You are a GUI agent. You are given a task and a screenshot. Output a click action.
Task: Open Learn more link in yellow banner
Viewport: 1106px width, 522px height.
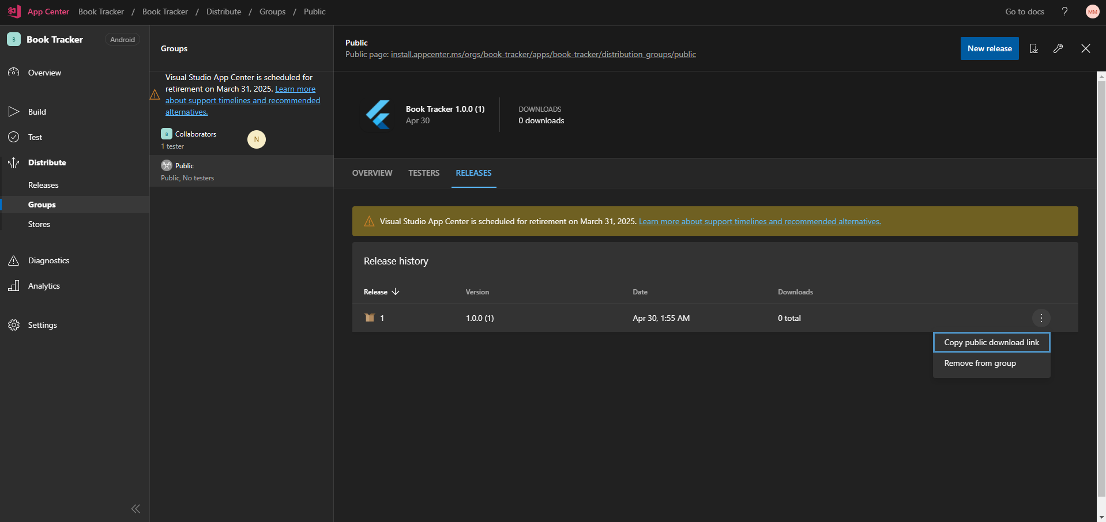759,221
